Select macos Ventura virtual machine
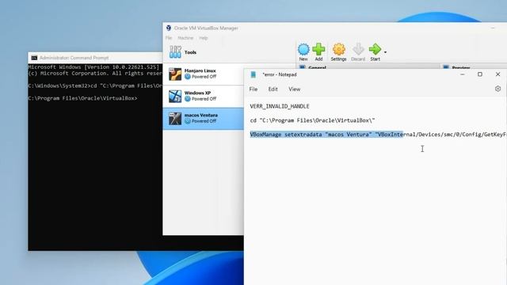 pos(203,119)
